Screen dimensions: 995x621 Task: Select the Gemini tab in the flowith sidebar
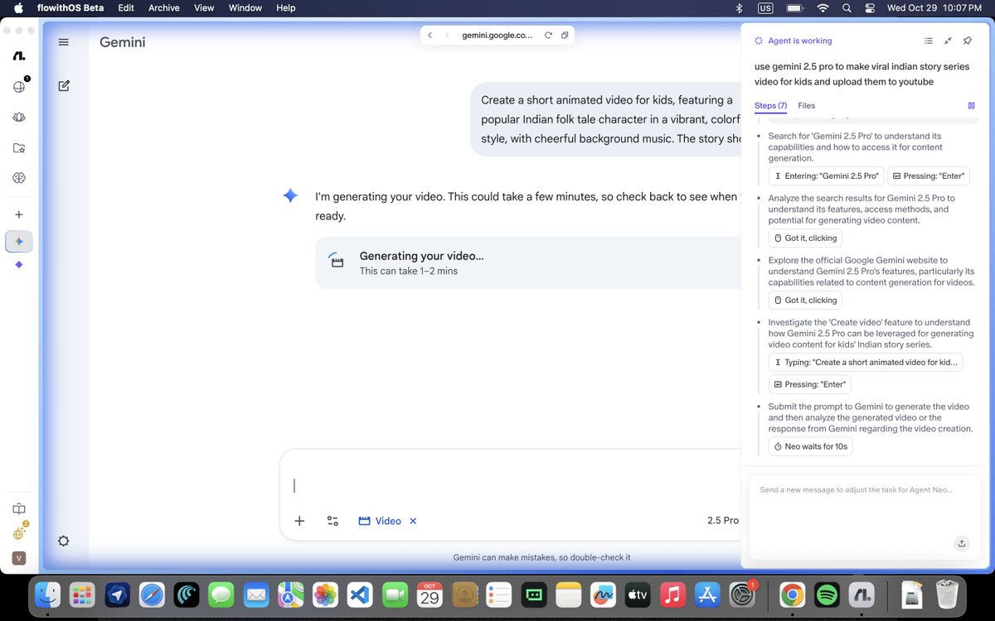click(x=19, y=241)
